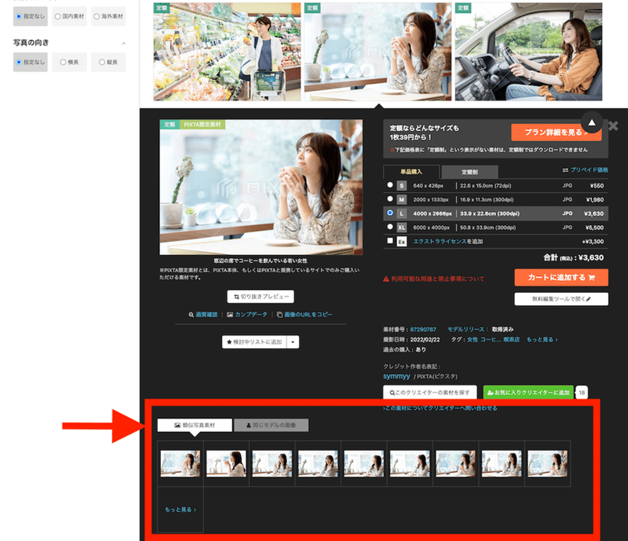628x541 pixels.
Task: Collapse the 写真の向き filter section
Action: click(123, 43)
